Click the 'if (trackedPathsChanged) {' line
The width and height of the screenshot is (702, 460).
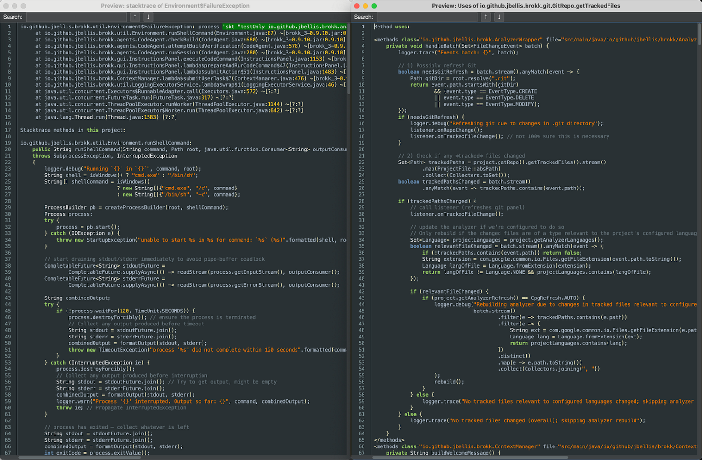[437, 201]
